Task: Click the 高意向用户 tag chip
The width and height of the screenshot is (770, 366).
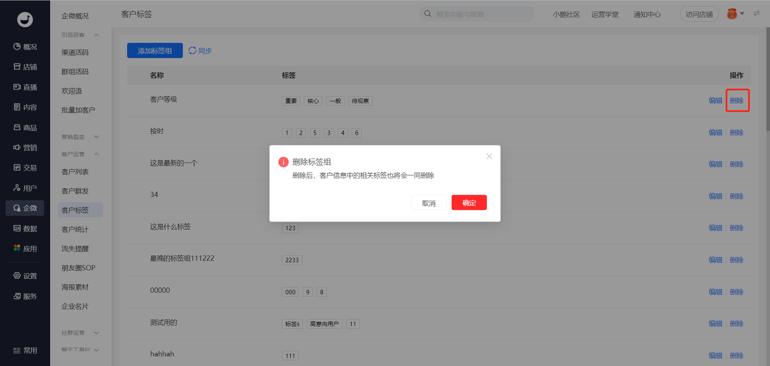Action: [324, 324]
